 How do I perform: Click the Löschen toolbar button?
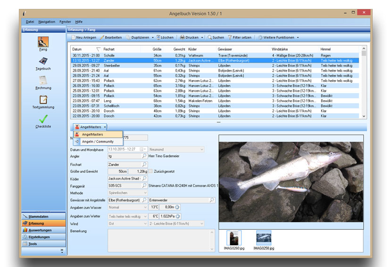[164, 38]
